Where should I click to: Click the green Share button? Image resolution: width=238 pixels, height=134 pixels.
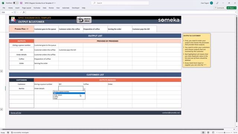coord(231,8)
